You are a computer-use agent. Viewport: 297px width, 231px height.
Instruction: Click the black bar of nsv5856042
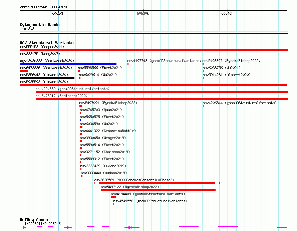(x=47, y=78)
